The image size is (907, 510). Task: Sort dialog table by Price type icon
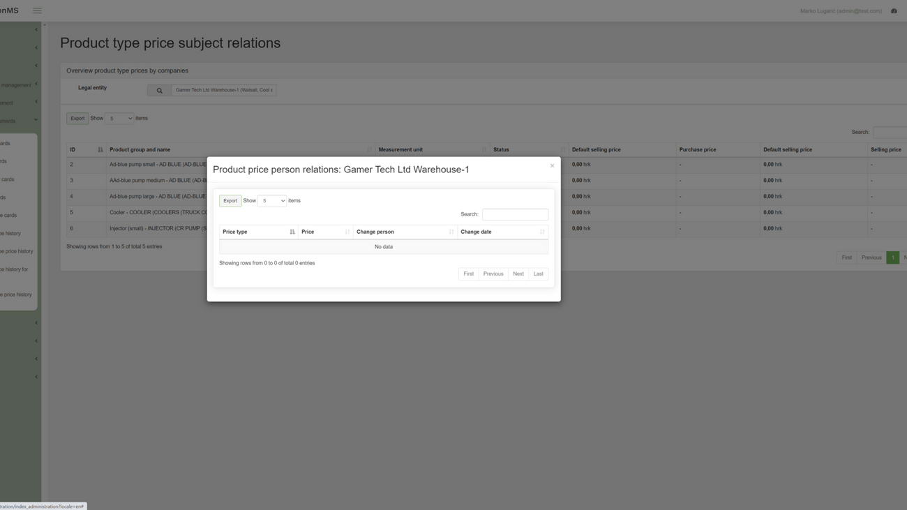(x=292, y=232)
